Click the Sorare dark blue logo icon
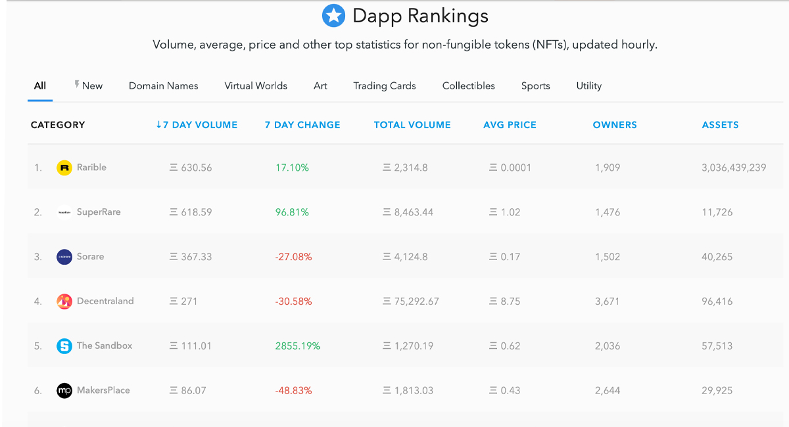Image resolution: width=789 pixels, height=427 pixels. [x=64, y=257]
